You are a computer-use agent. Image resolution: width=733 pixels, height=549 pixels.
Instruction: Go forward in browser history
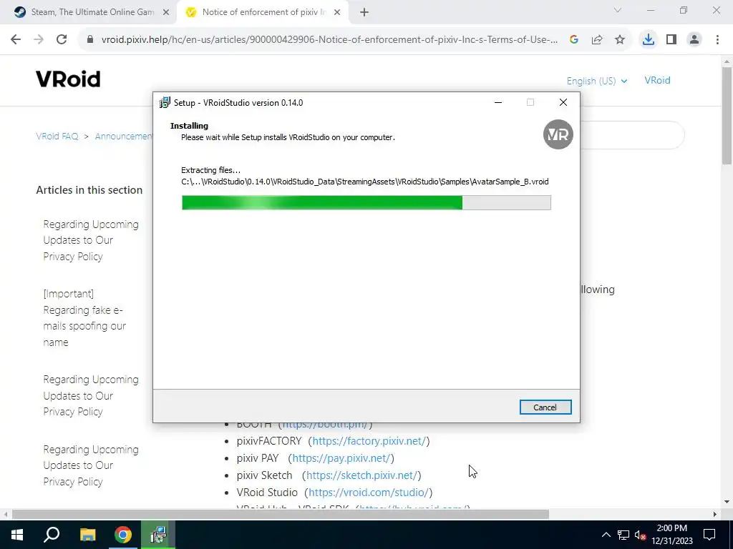[x=39, y=40]
